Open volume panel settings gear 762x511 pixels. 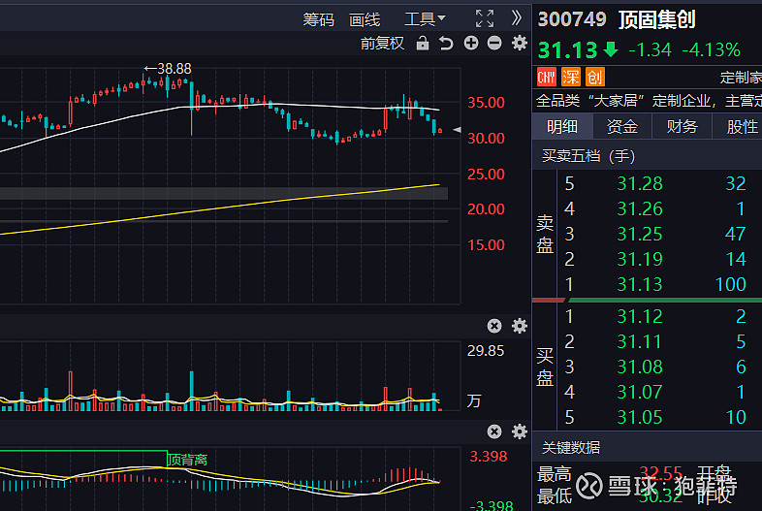tap(519, 326)
